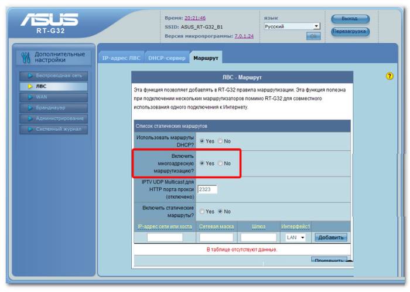Open the ЛВС menu section
The height and width of the screenshot is (292, 410).
pyautogui.click(x=54, y=87)
